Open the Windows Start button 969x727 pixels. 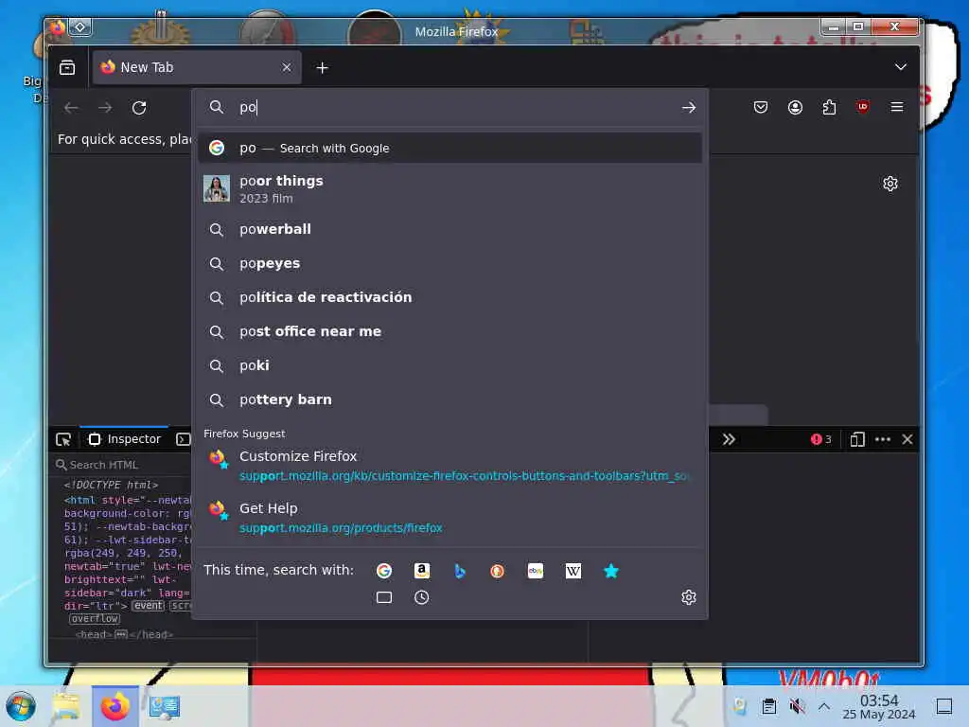pos(21,706)
